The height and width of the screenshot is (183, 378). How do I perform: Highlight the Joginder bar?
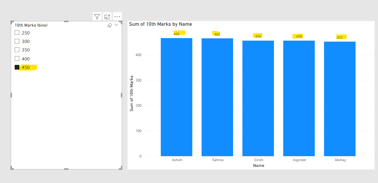coord(299,98)
